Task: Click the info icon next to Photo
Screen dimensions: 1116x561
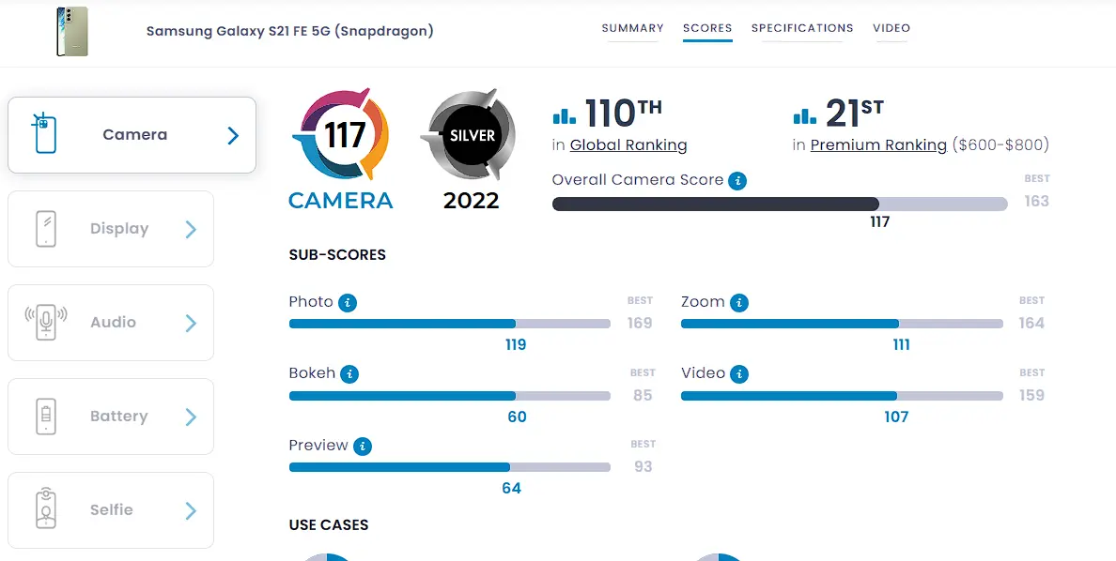Action: click(348, 303)
